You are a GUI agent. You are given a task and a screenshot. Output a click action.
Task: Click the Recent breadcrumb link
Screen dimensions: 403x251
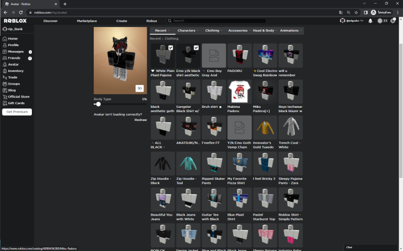[155, 38]
